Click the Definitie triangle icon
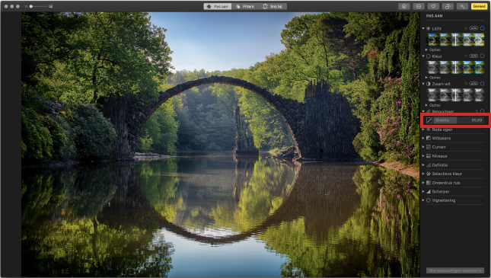 [429, 165]
